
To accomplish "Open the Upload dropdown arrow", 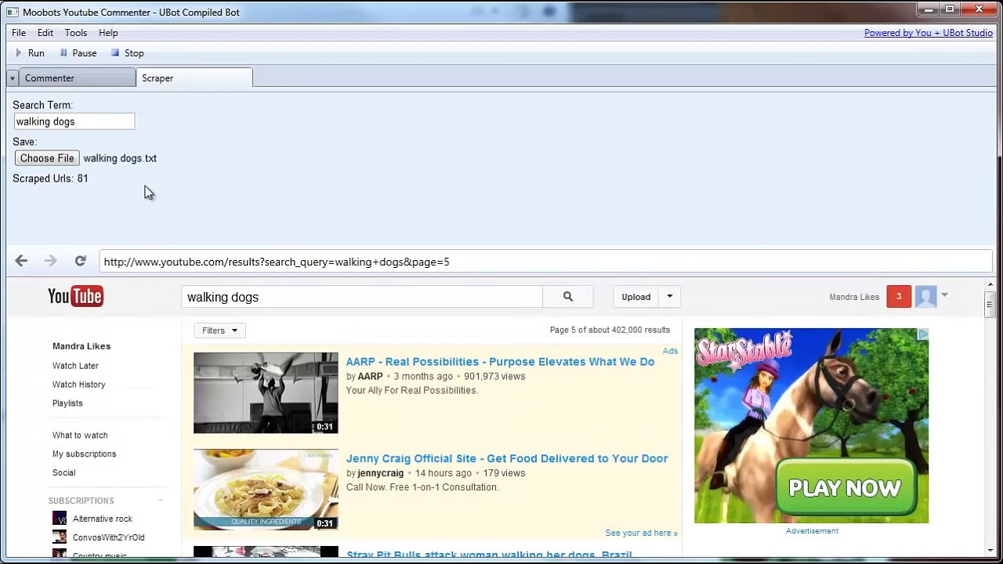I will [669, 297].
